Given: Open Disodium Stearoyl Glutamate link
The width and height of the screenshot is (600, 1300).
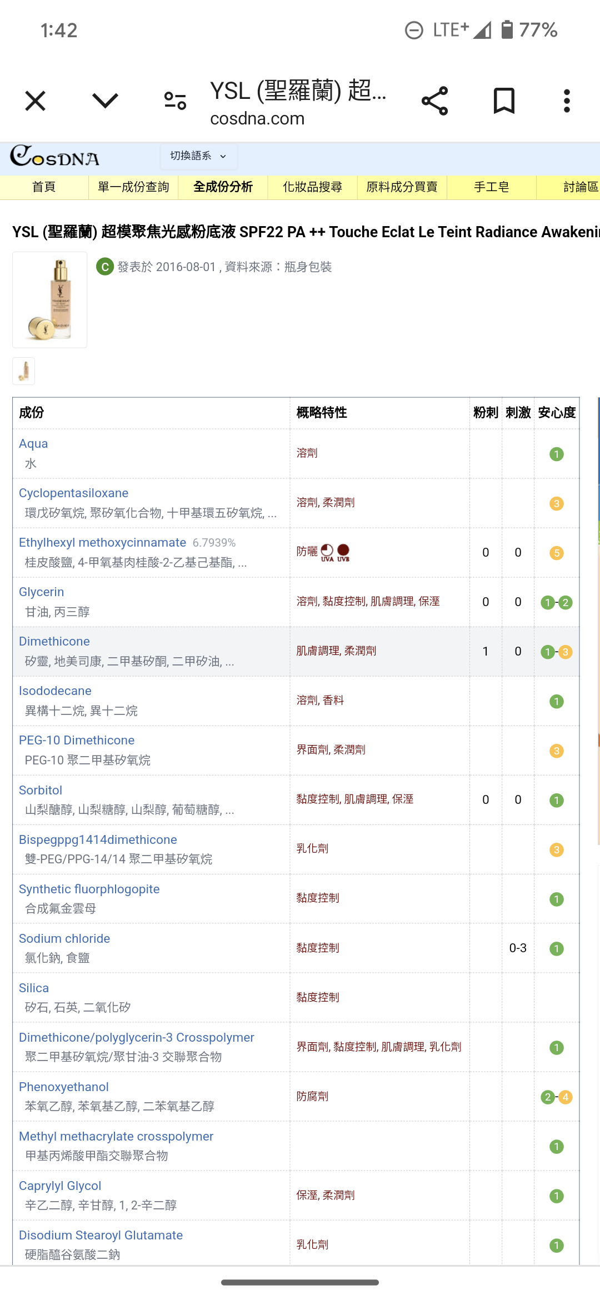Looking at the screenshot, I should tap(101, 1236).
